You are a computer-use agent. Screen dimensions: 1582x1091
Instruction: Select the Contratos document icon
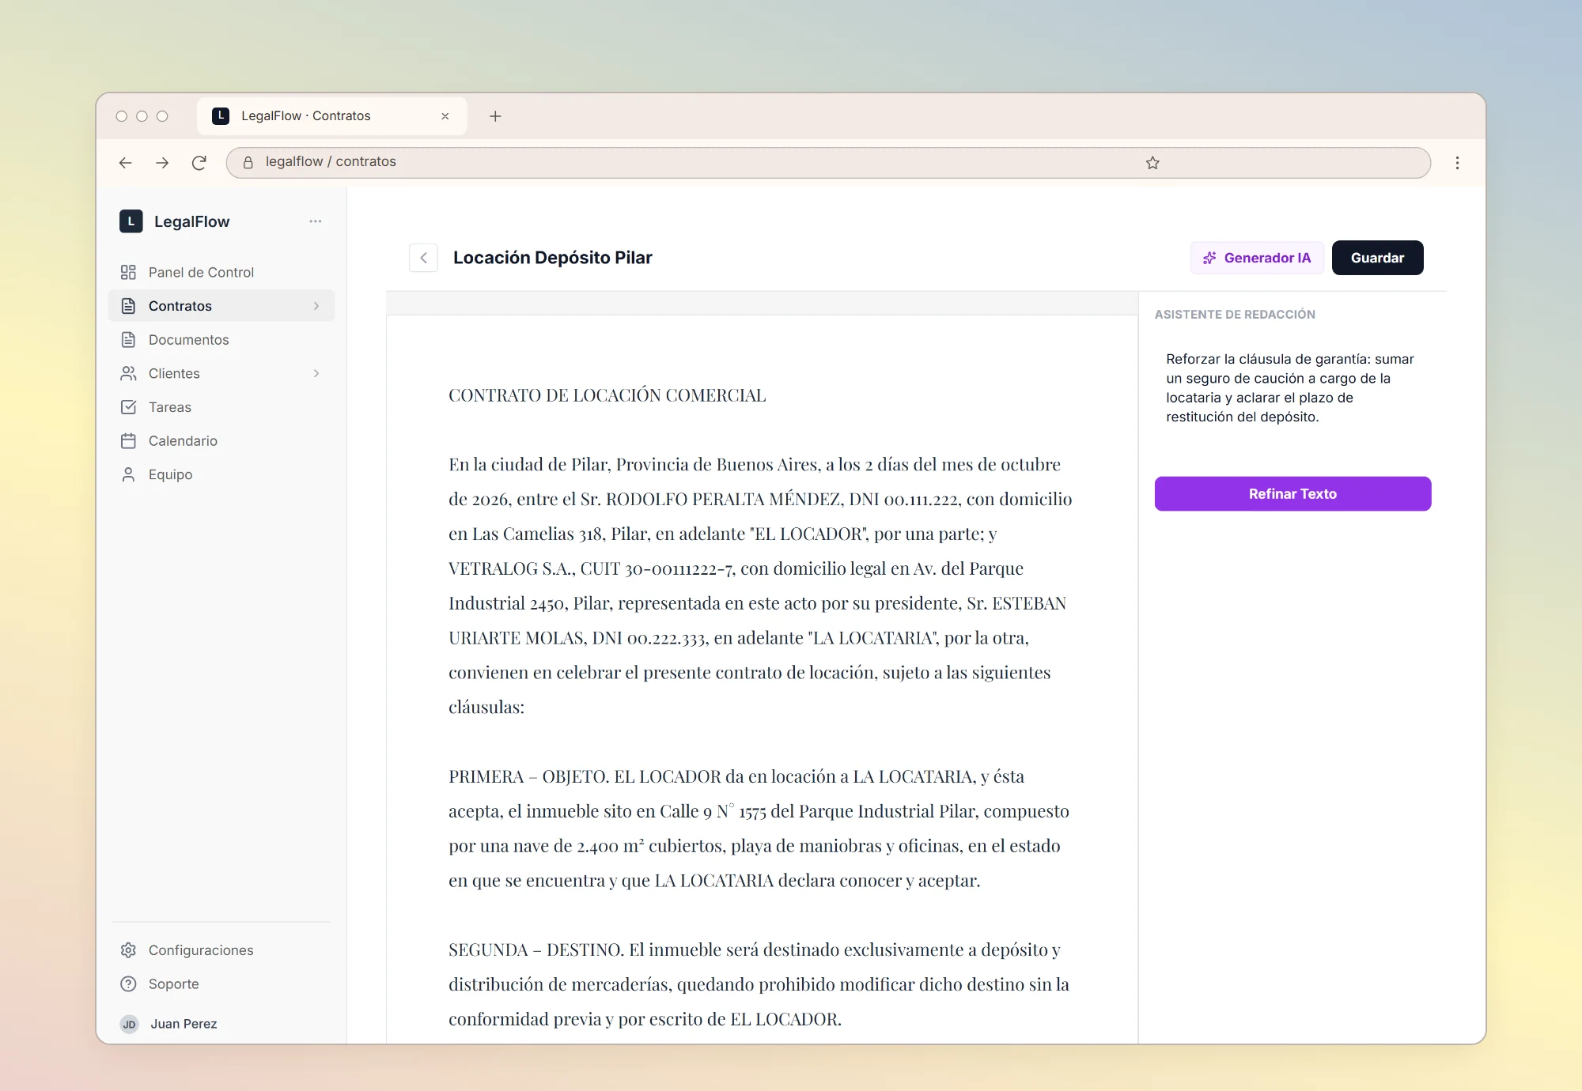click(x=128, y=306)
